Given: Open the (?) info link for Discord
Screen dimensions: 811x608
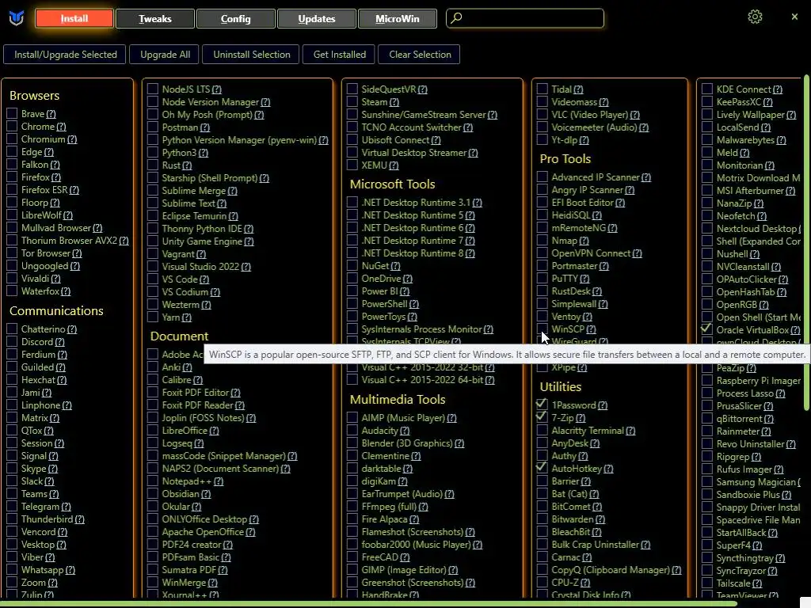Looking at the screenshot, I should pos(59,342).
